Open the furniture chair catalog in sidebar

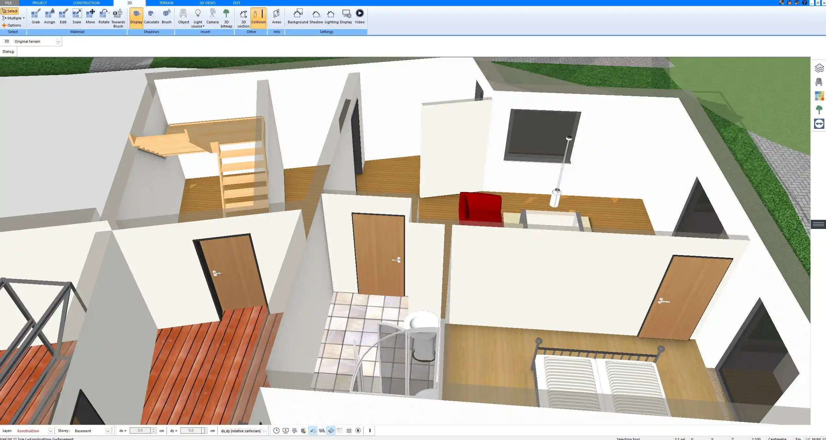[819, 82]
